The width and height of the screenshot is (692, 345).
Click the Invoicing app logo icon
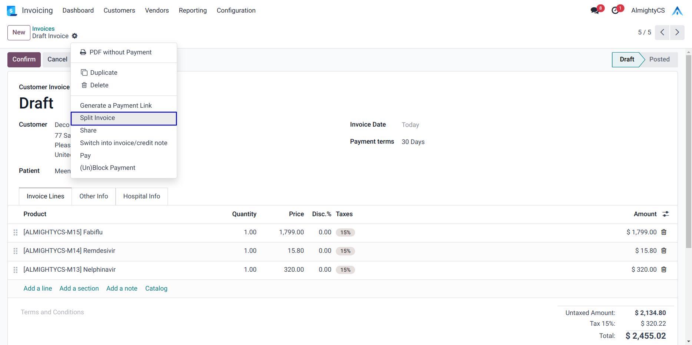click(x=12, y=11)
